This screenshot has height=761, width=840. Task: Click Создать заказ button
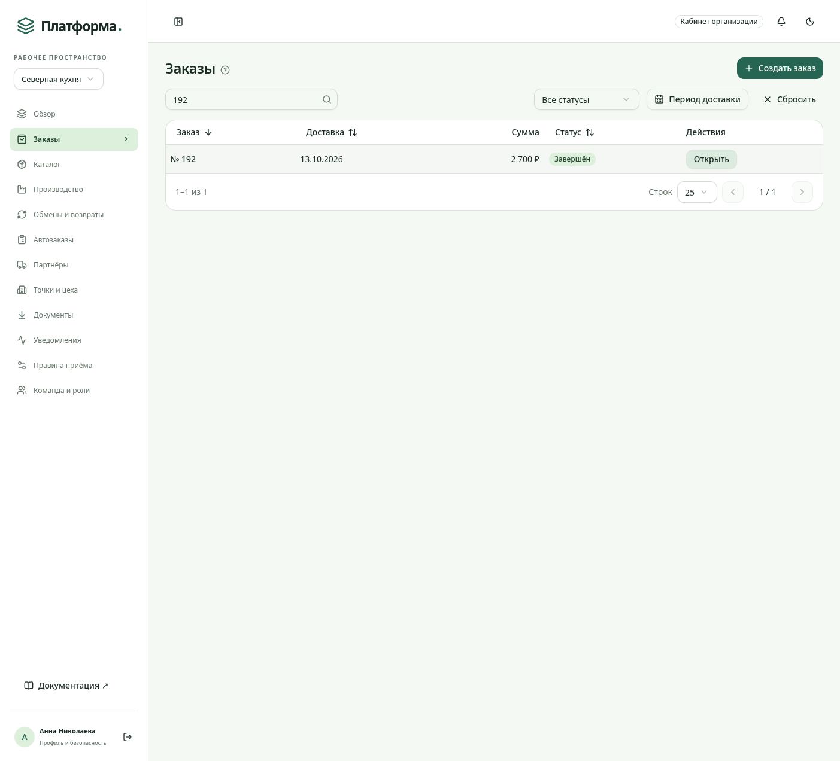(780, 68)
